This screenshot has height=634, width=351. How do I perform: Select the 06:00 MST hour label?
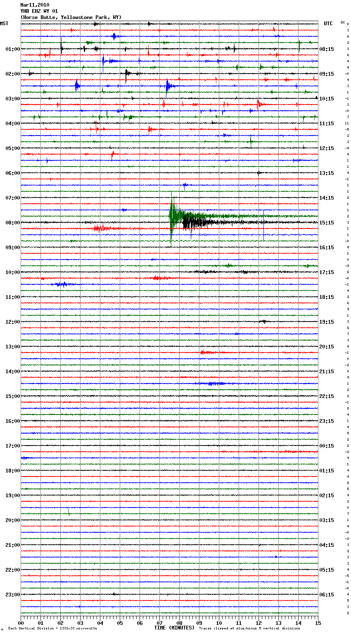click(13, 173)
